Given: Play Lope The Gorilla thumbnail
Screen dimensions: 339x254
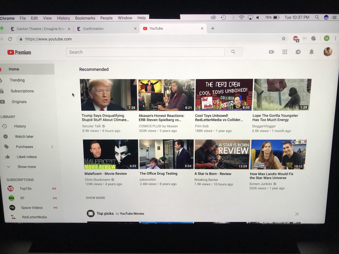Looking at the screenshot, I should click(282, 95).
